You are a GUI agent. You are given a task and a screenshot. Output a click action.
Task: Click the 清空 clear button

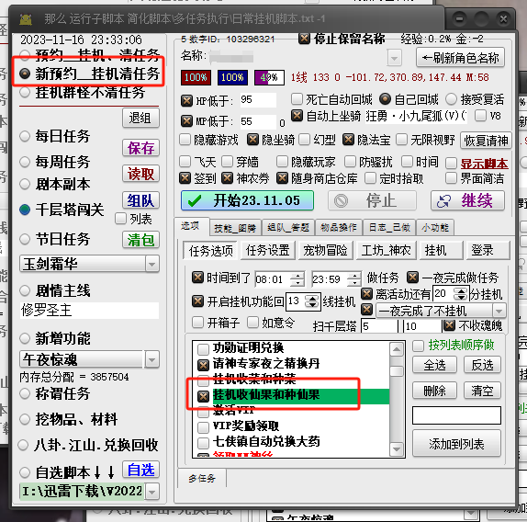pyautogui.click(x=482, y=391)
